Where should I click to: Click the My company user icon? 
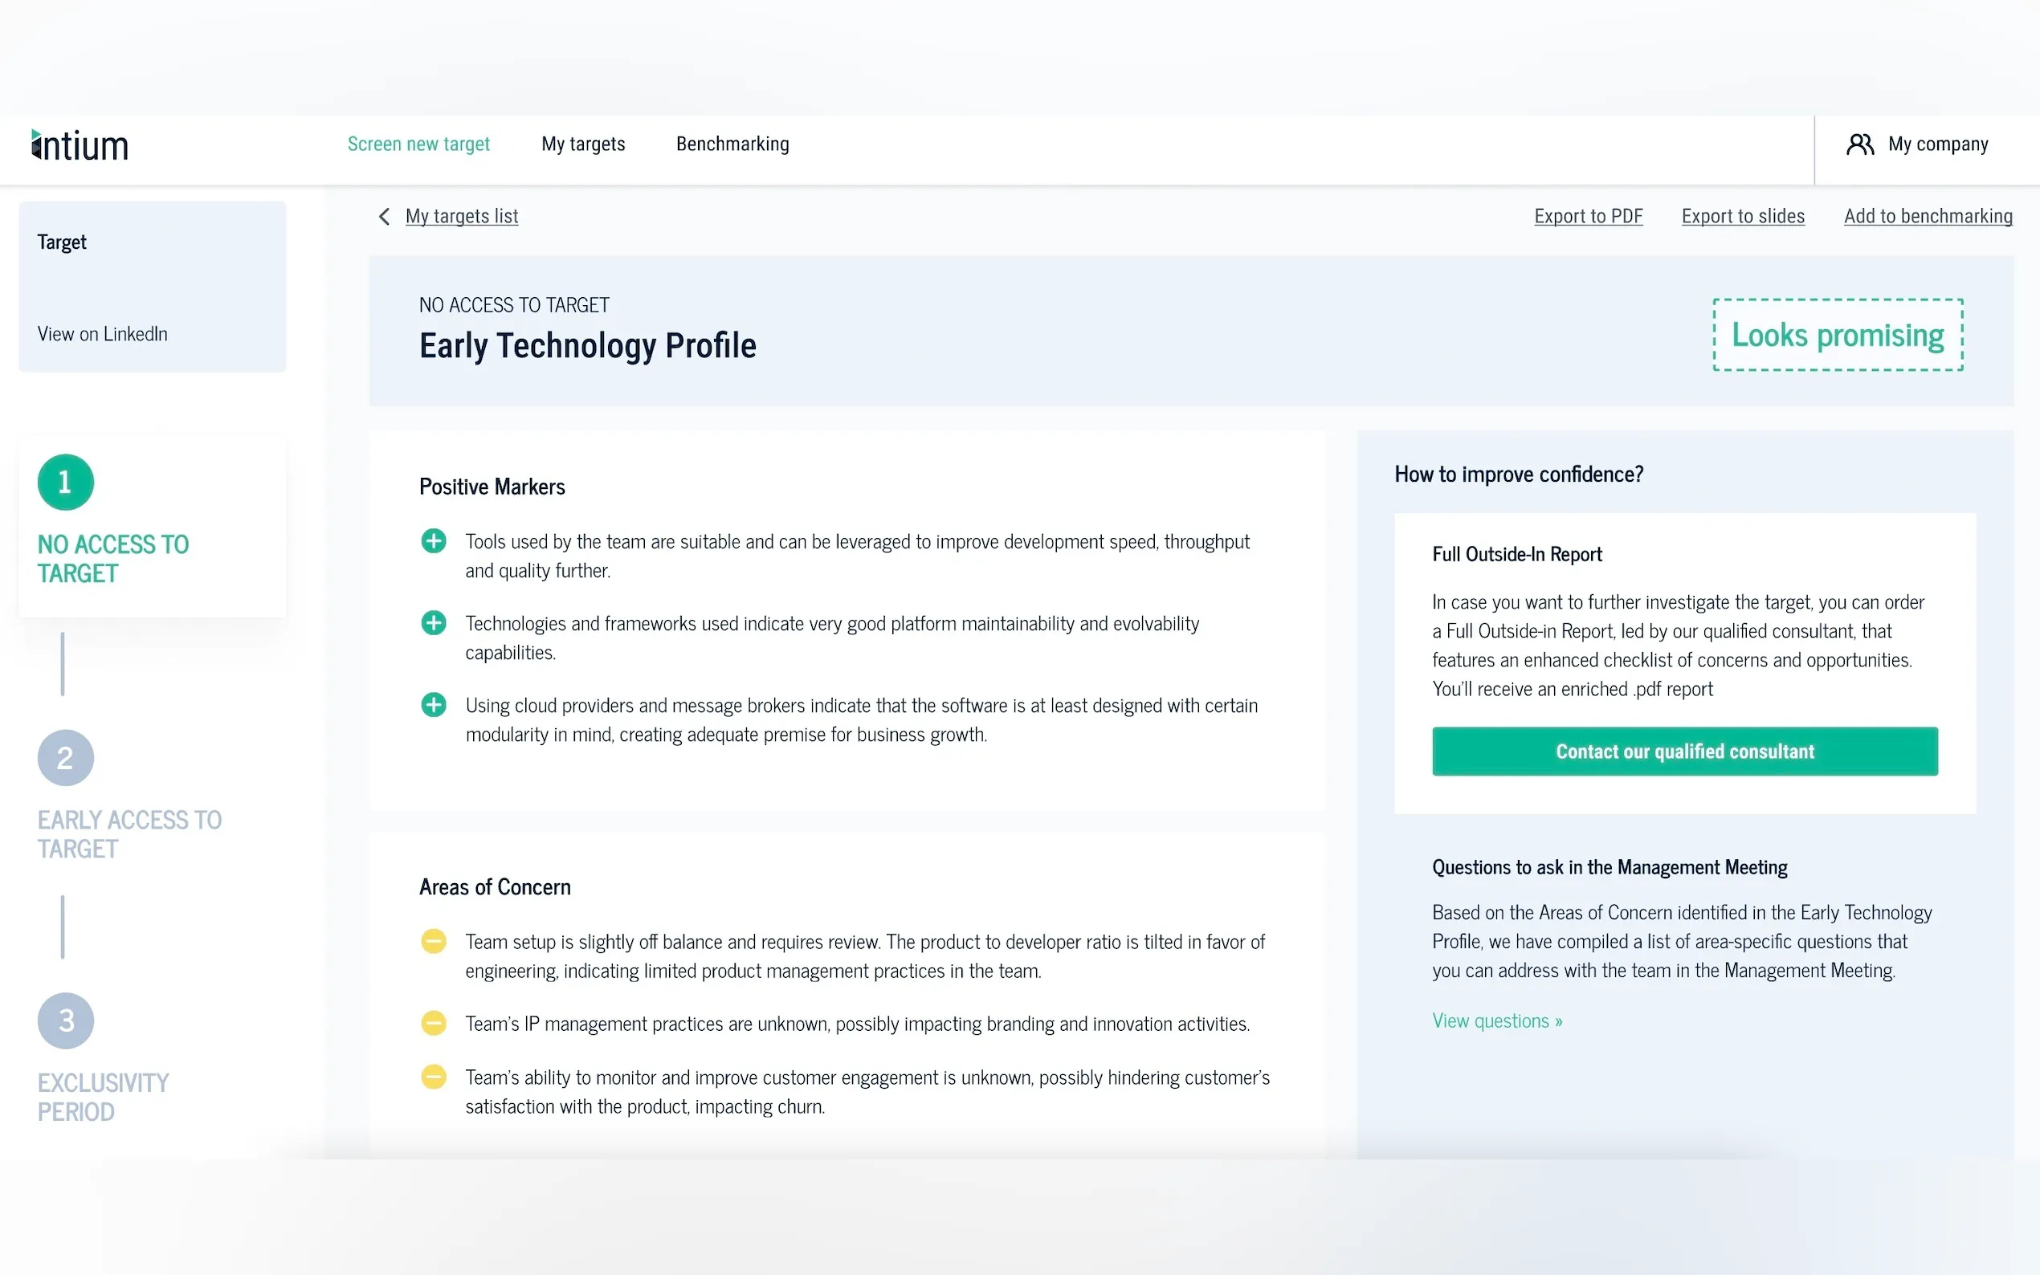[1859, 145]
